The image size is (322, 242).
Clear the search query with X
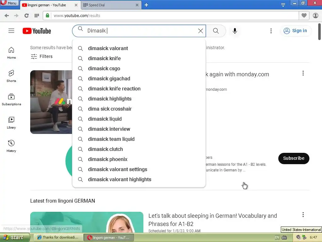(201, 31)
